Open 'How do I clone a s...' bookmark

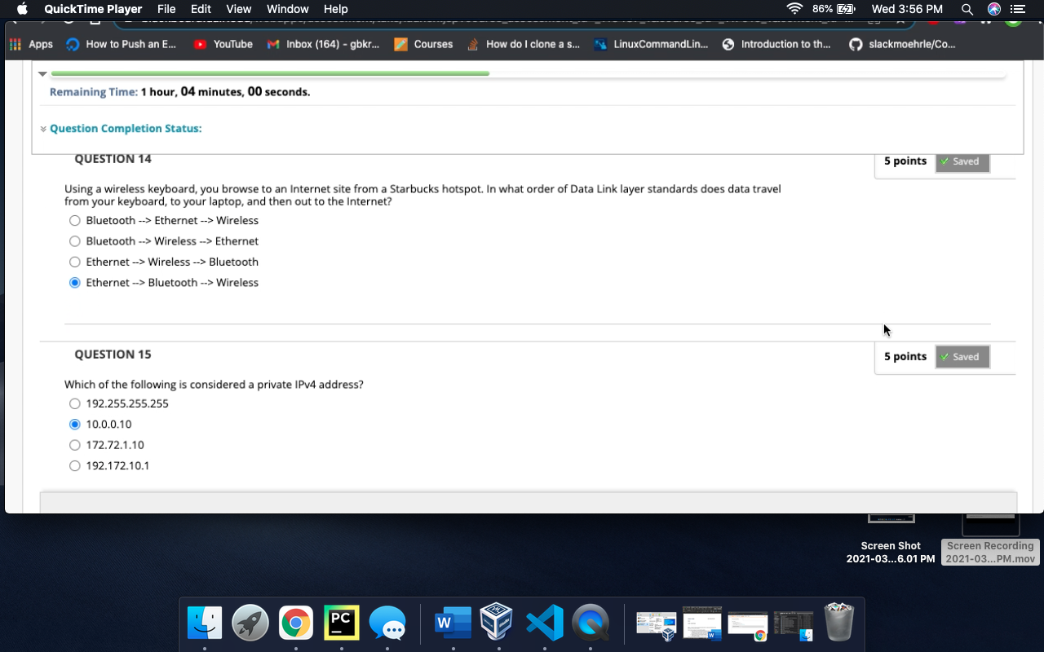[x=523, y=44]
